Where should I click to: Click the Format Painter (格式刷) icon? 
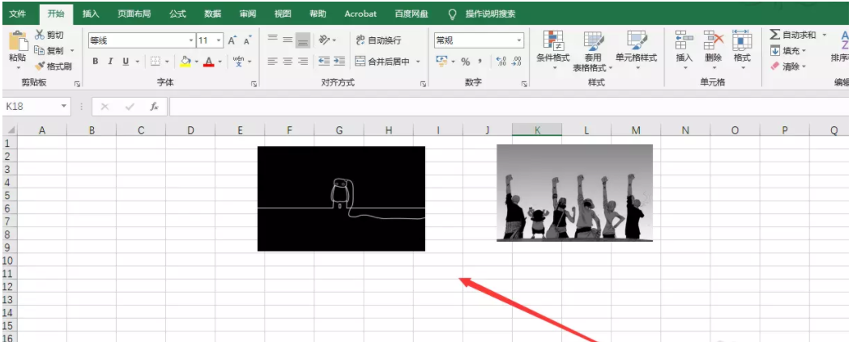40,66
